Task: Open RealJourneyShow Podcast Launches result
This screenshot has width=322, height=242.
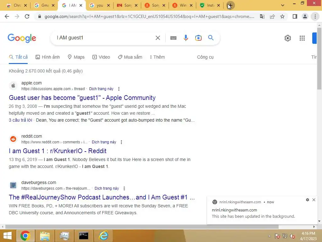Action: [x=102, y=197]
